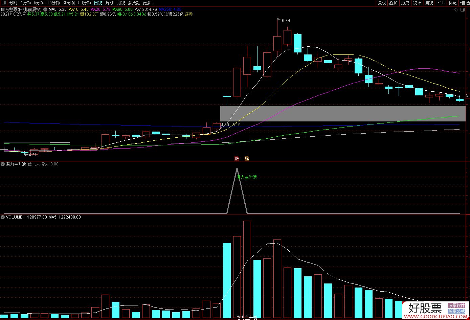Click the 潜力主升浪 label below the volume bars
The height and width of the screenshot is (320, 470).
pos(247,318)
